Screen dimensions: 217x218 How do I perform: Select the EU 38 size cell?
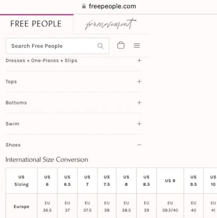(107, 206)
